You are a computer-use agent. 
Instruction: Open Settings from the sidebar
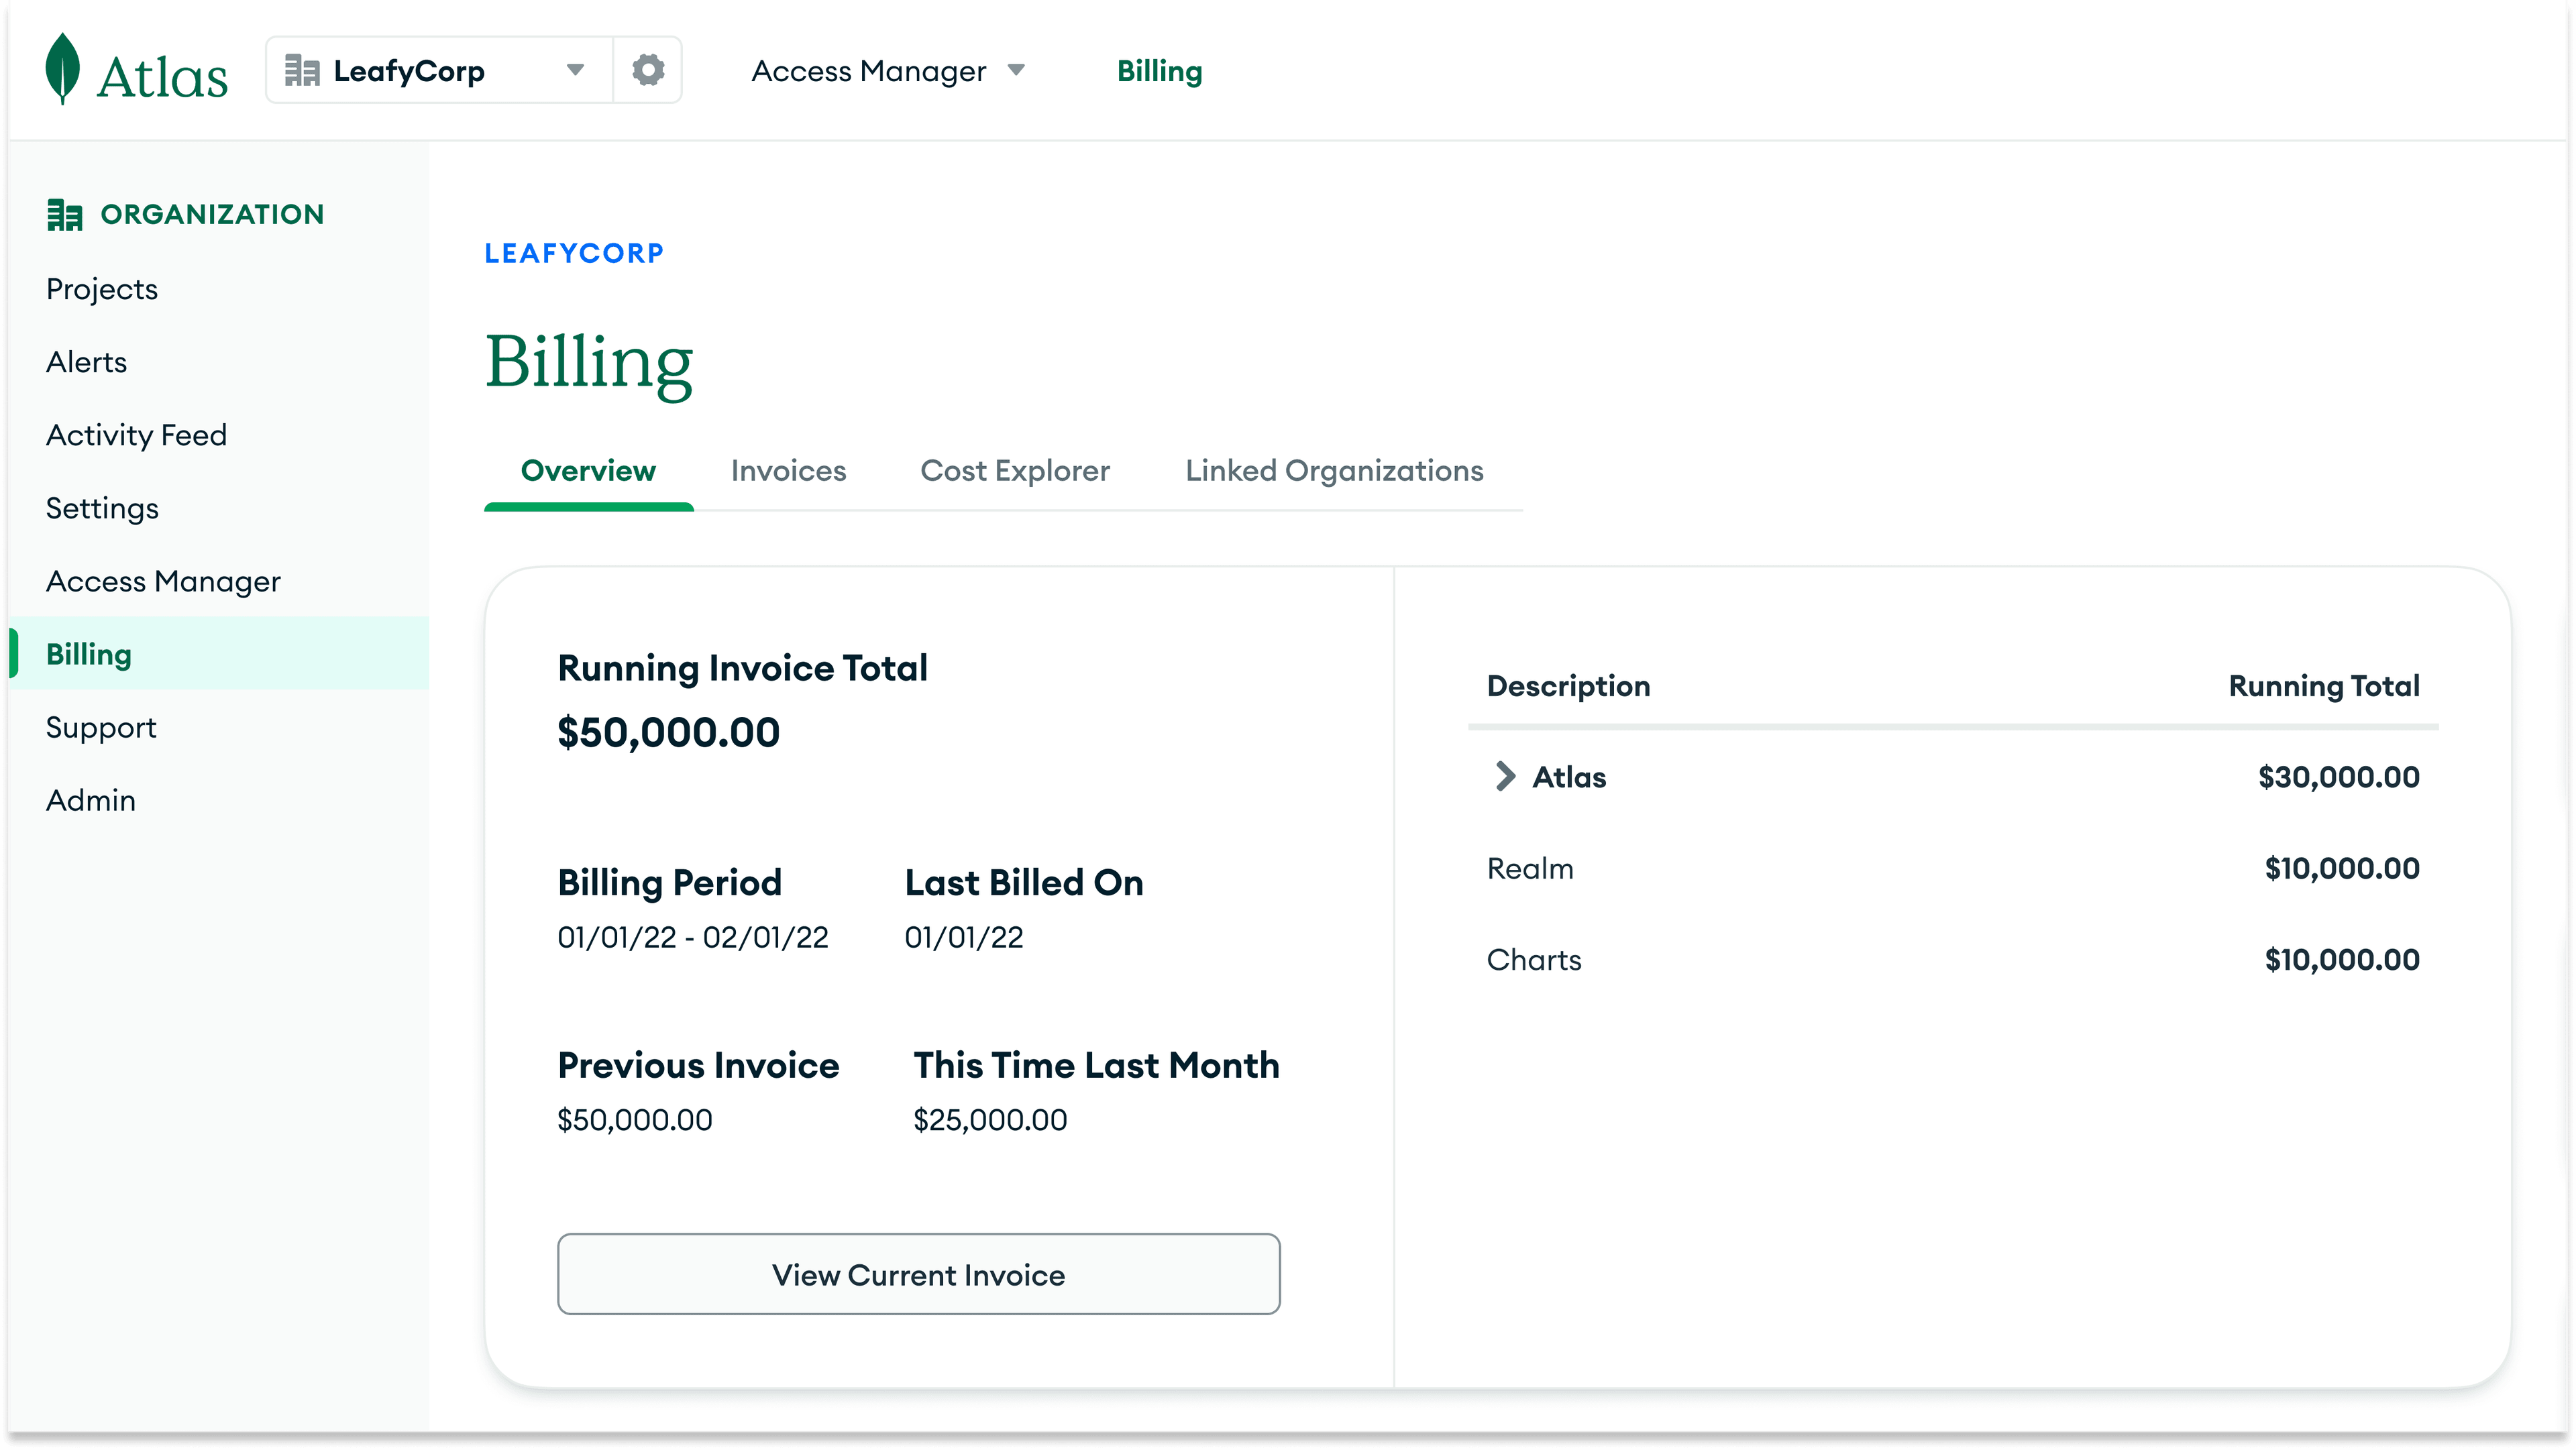(x=101, y=507)
